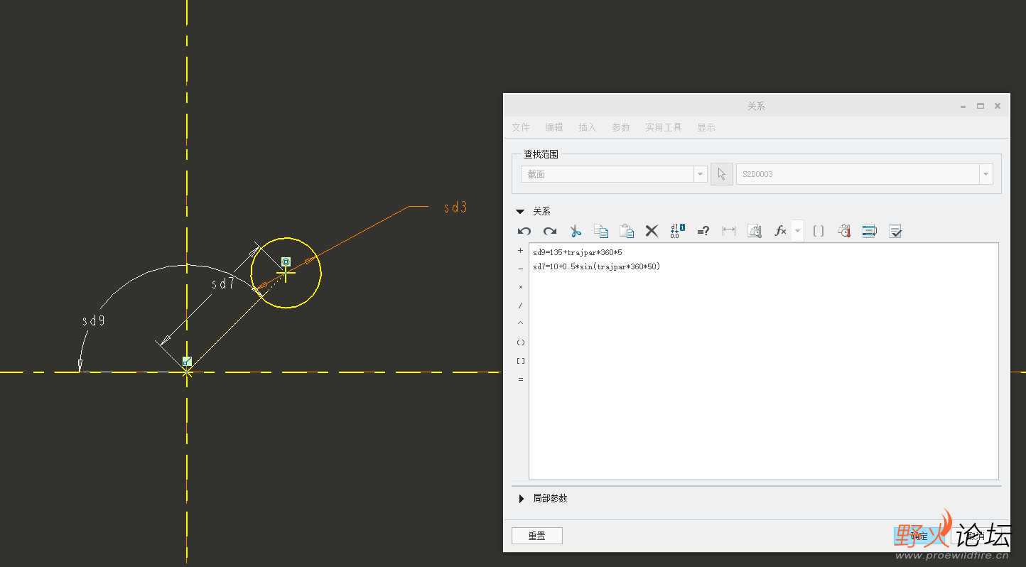Click the undo arrow in relations toolbar
The width and height of the screenshot is (1026, 567).
click(524, 231)
